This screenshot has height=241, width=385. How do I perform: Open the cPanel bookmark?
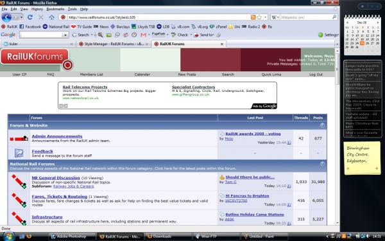coord(218,26)
